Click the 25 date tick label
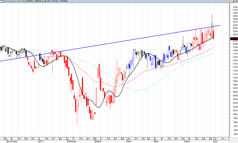238x143 pixels. (x=149, y=138)
